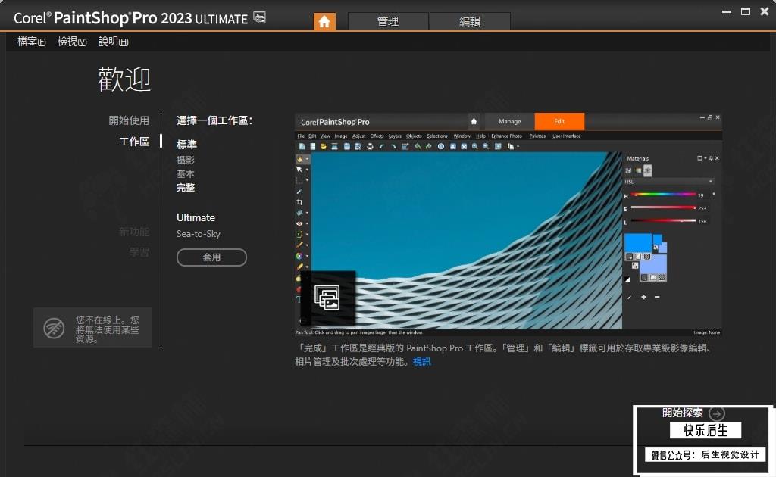Click the offline status icon
Screen dimensions: 776x477
pyautogui.click(x=54, y=328)
